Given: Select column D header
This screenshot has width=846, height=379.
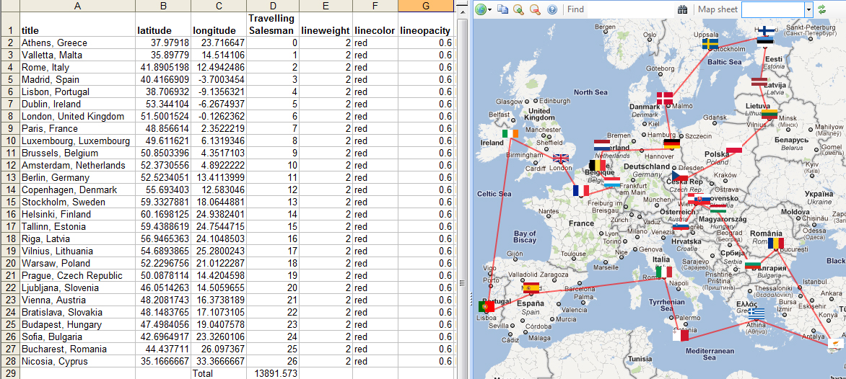Looking at the screenshot, I should coord(272,6).
